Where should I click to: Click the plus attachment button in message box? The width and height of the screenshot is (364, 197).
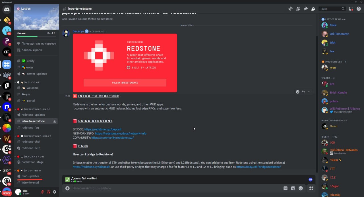(67, 188)
